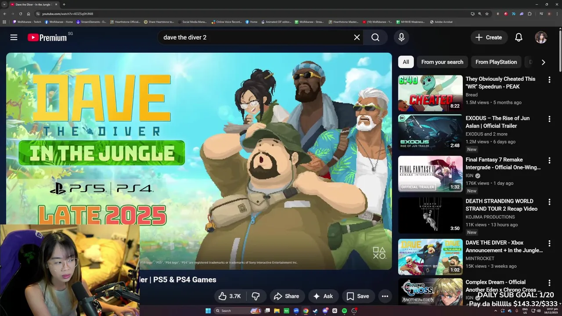
Task: Visit the KOJIMA PRODUCTIONS channel
Action: 490,217
